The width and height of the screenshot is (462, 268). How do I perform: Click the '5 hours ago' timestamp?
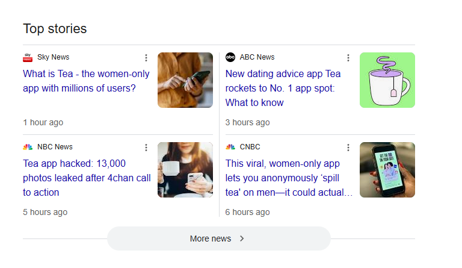(x=45, y=212)
